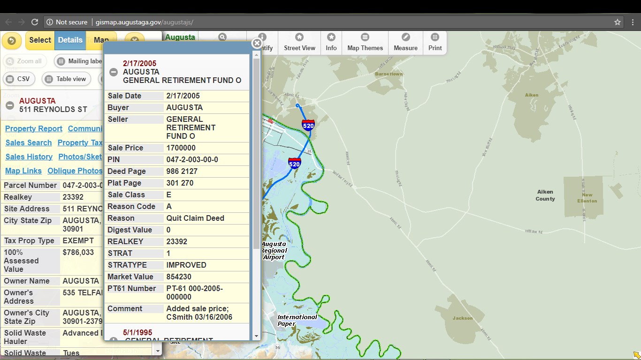Screen dimensions: 641x360
Task: Open the Photos/Sketches link
Action: click(80, 157)
